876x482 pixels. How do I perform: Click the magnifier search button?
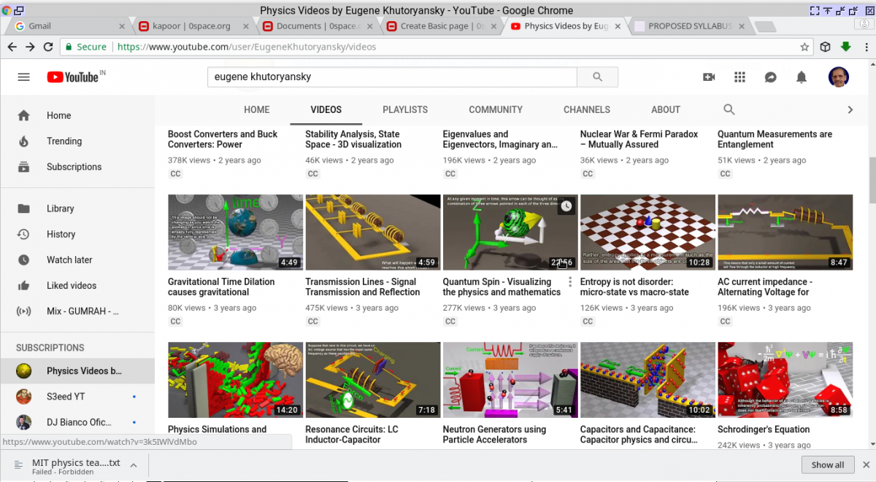point(597,77)
